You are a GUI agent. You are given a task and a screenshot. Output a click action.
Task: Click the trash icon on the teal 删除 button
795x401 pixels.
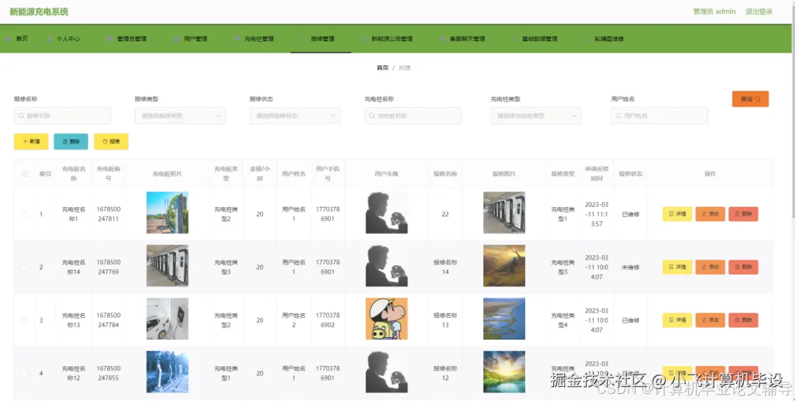click(x=65, y=141)
